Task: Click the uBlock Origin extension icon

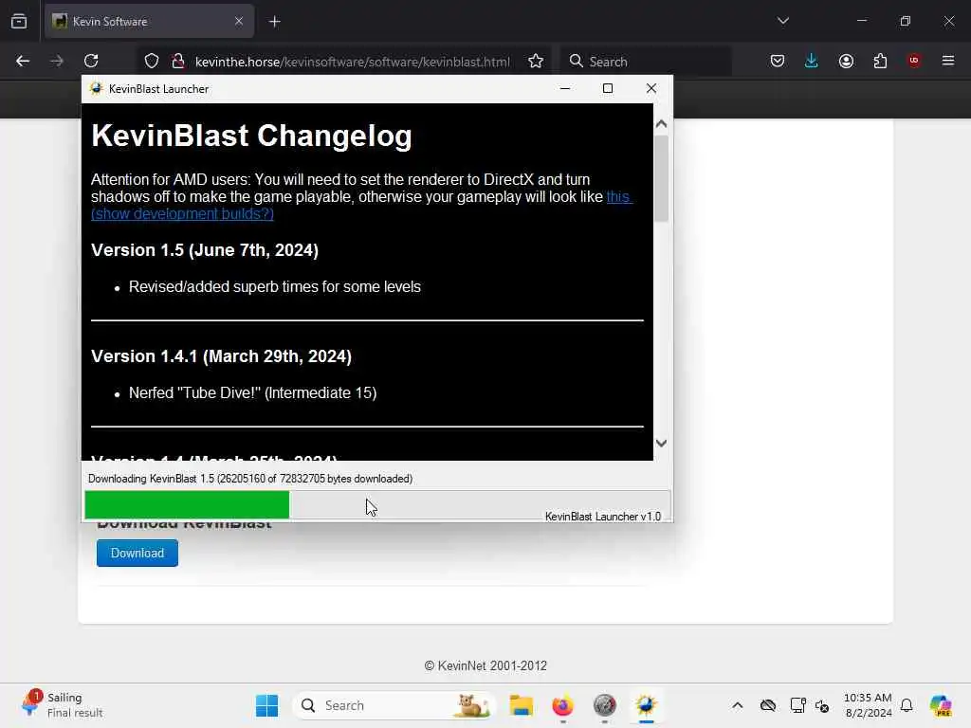Action: pos(914,61)
